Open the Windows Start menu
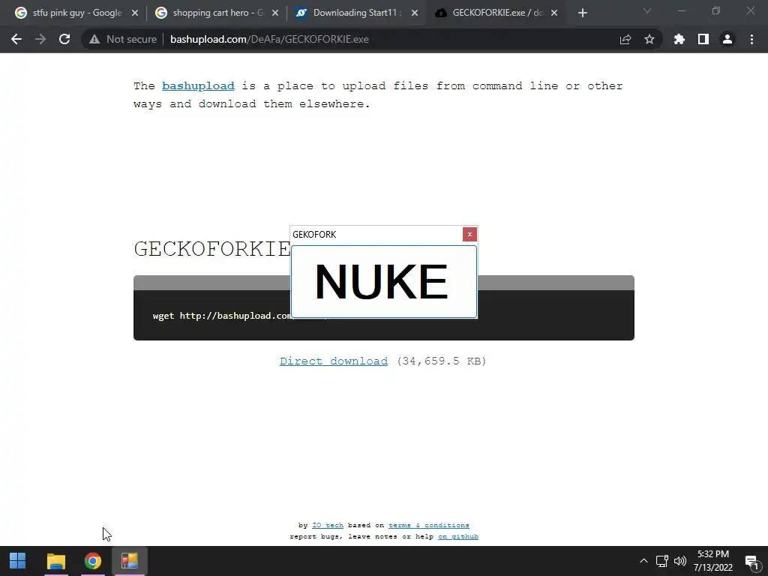 [18, 561]
